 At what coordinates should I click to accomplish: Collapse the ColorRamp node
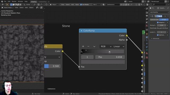point(82,31)
